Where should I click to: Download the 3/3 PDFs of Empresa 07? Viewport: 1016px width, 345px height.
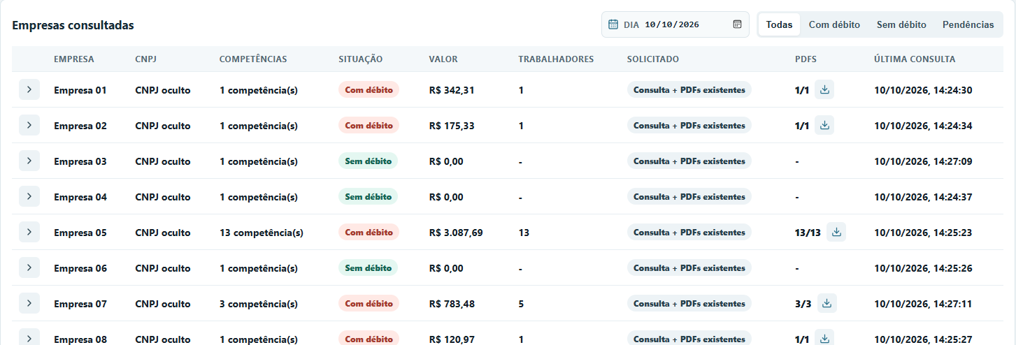[x=827, y=303]
